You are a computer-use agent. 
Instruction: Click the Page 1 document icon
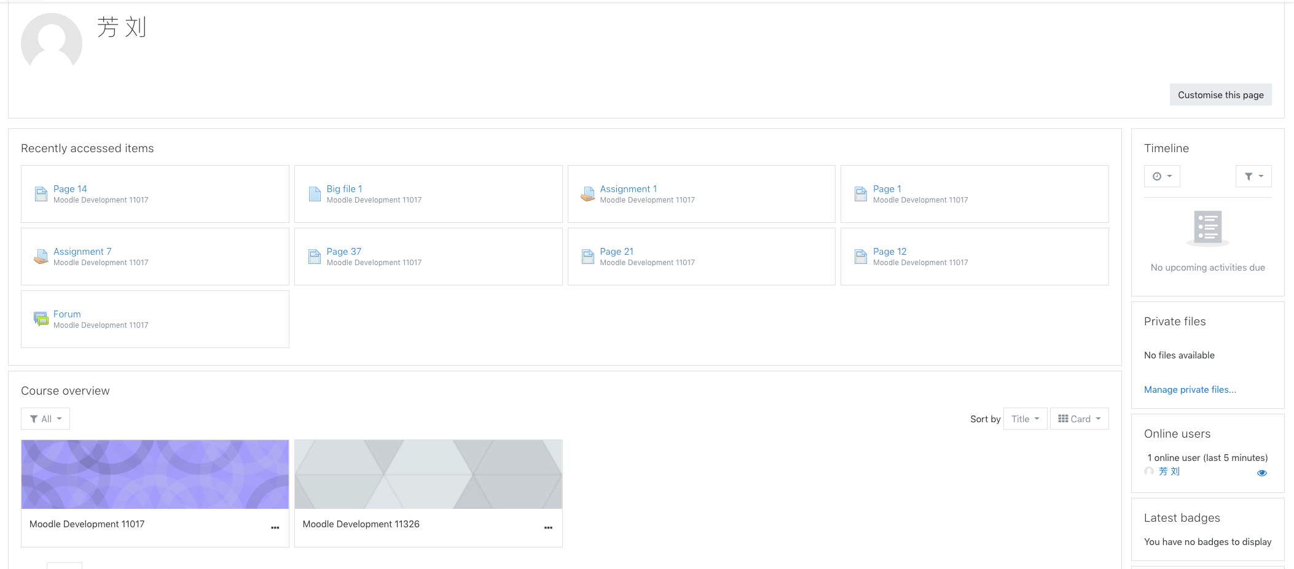(861, 194)
